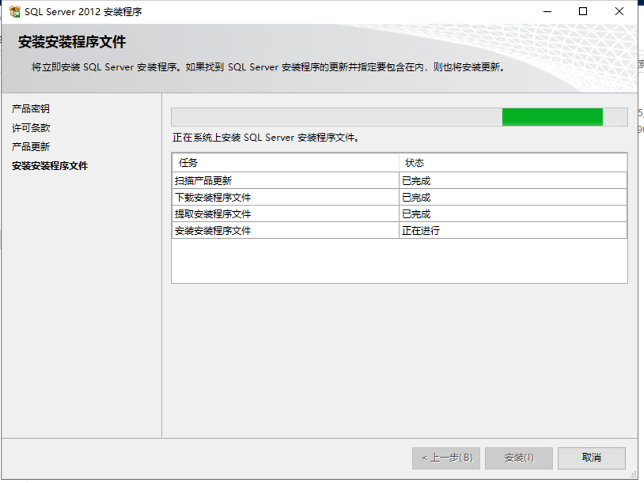Close the SQL Server 2012 setup window
The image size is (644, 483).
pyautogui.click(x=619, y=12)
